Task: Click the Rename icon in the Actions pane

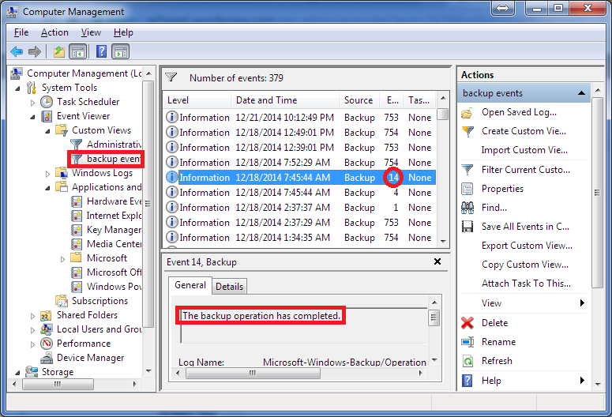Action: coord(467,342)
